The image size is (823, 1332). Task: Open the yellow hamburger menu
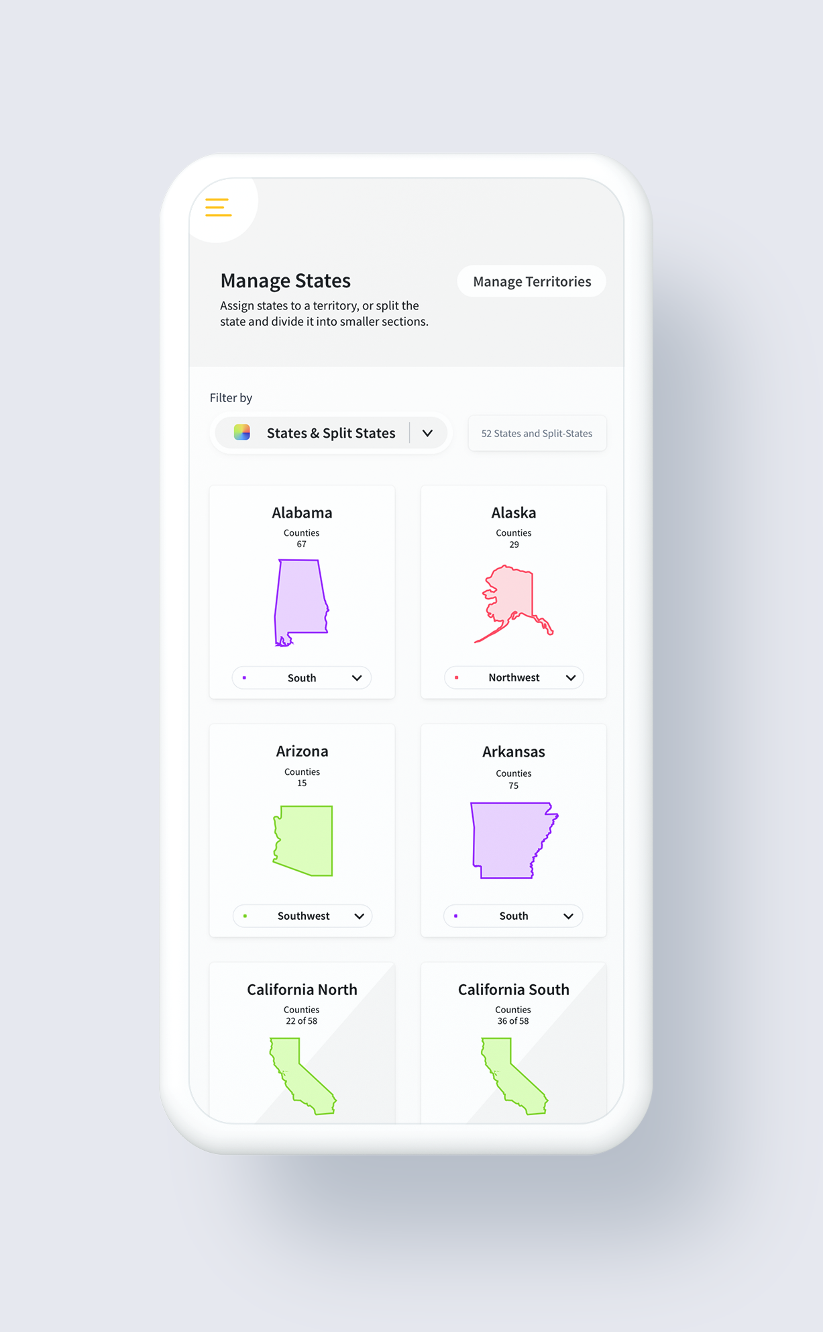click(x=218, y=207)
